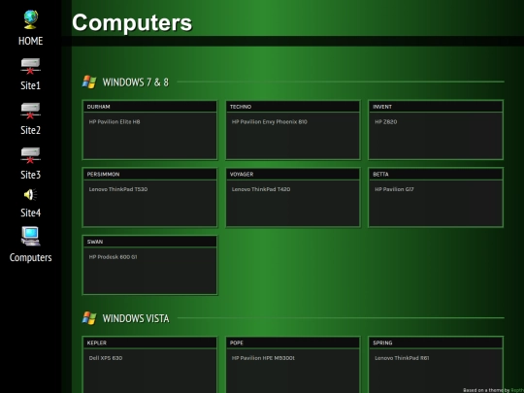
Task: Click the Computers monitor icon in sidebar
Action: pyautogui.click(x=30, y=236)
